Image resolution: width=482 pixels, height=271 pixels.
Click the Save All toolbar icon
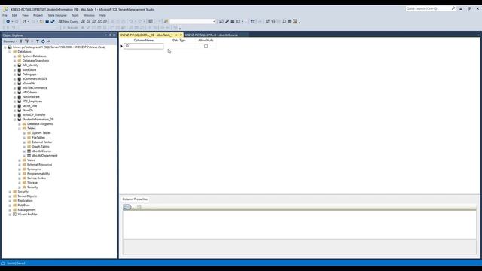point(52,22)
